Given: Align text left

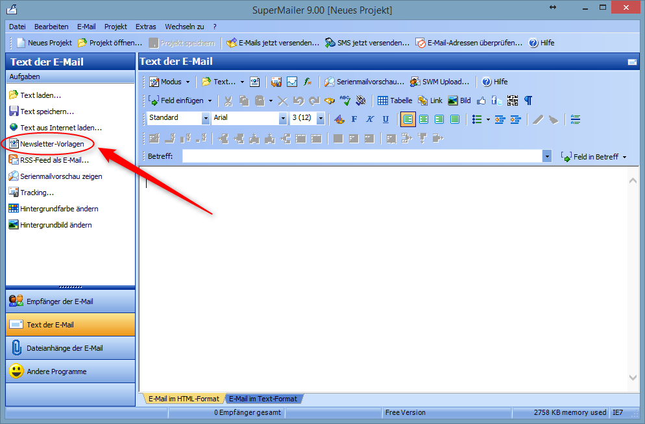Looking at the screenshot, I should coord(408,119).
